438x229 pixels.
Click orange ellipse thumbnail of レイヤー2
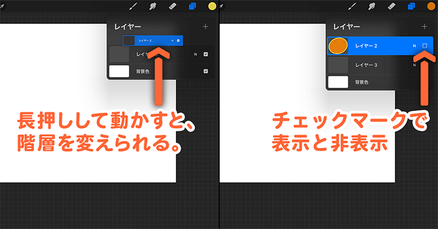(338, 46)
